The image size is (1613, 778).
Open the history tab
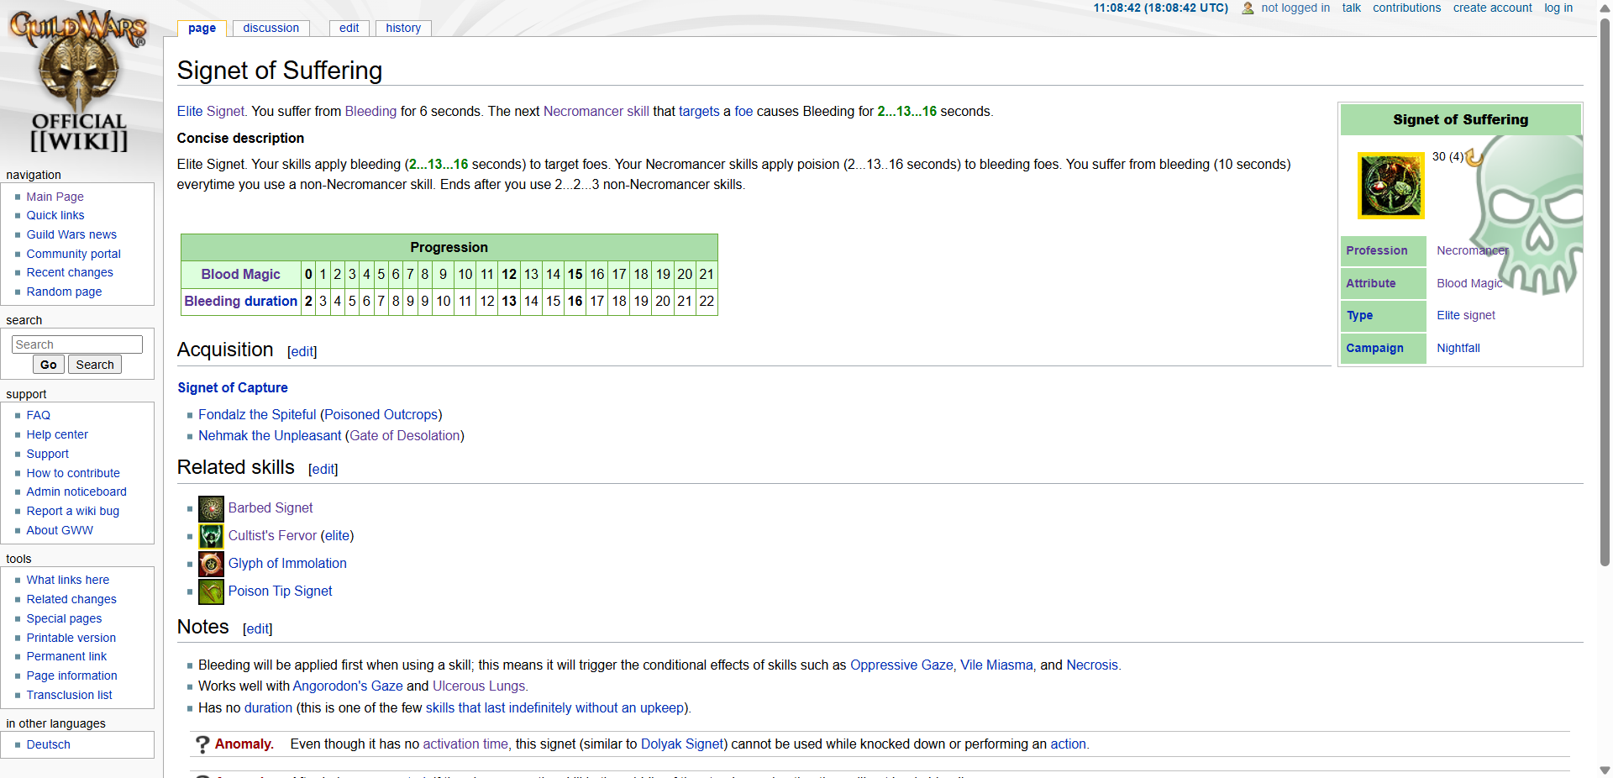point(403,28)
